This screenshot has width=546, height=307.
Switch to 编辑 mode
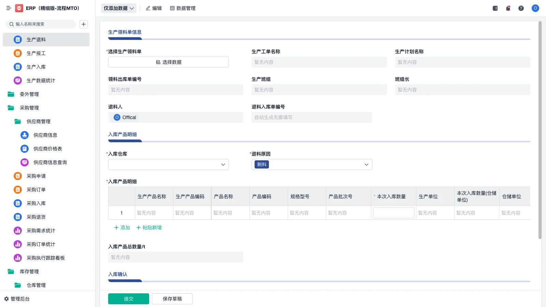[x=154, y=8]
